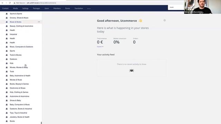Select Movies, Movies & Baby item
This screenshot has width=221, height=124.
pos(19,68)
